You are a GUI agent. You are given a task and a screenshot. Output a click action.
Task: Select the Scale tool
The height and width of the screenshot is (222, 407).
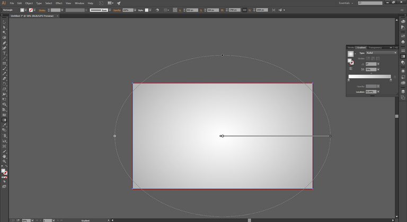[x=4, y=89]
